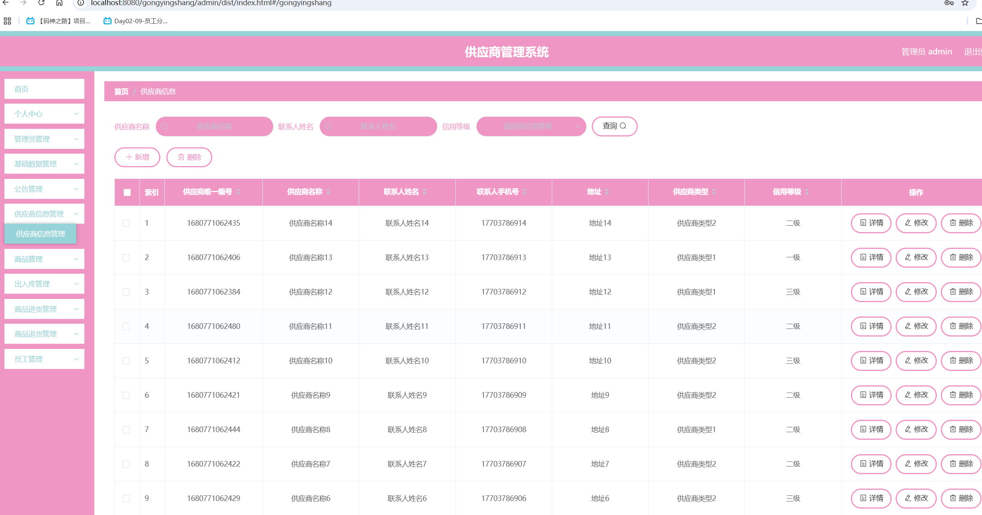Image resolution: width=982 pixels, height=515 pixels.
Task: Focus the 供应商名称 search field
Action: point(214,126)
